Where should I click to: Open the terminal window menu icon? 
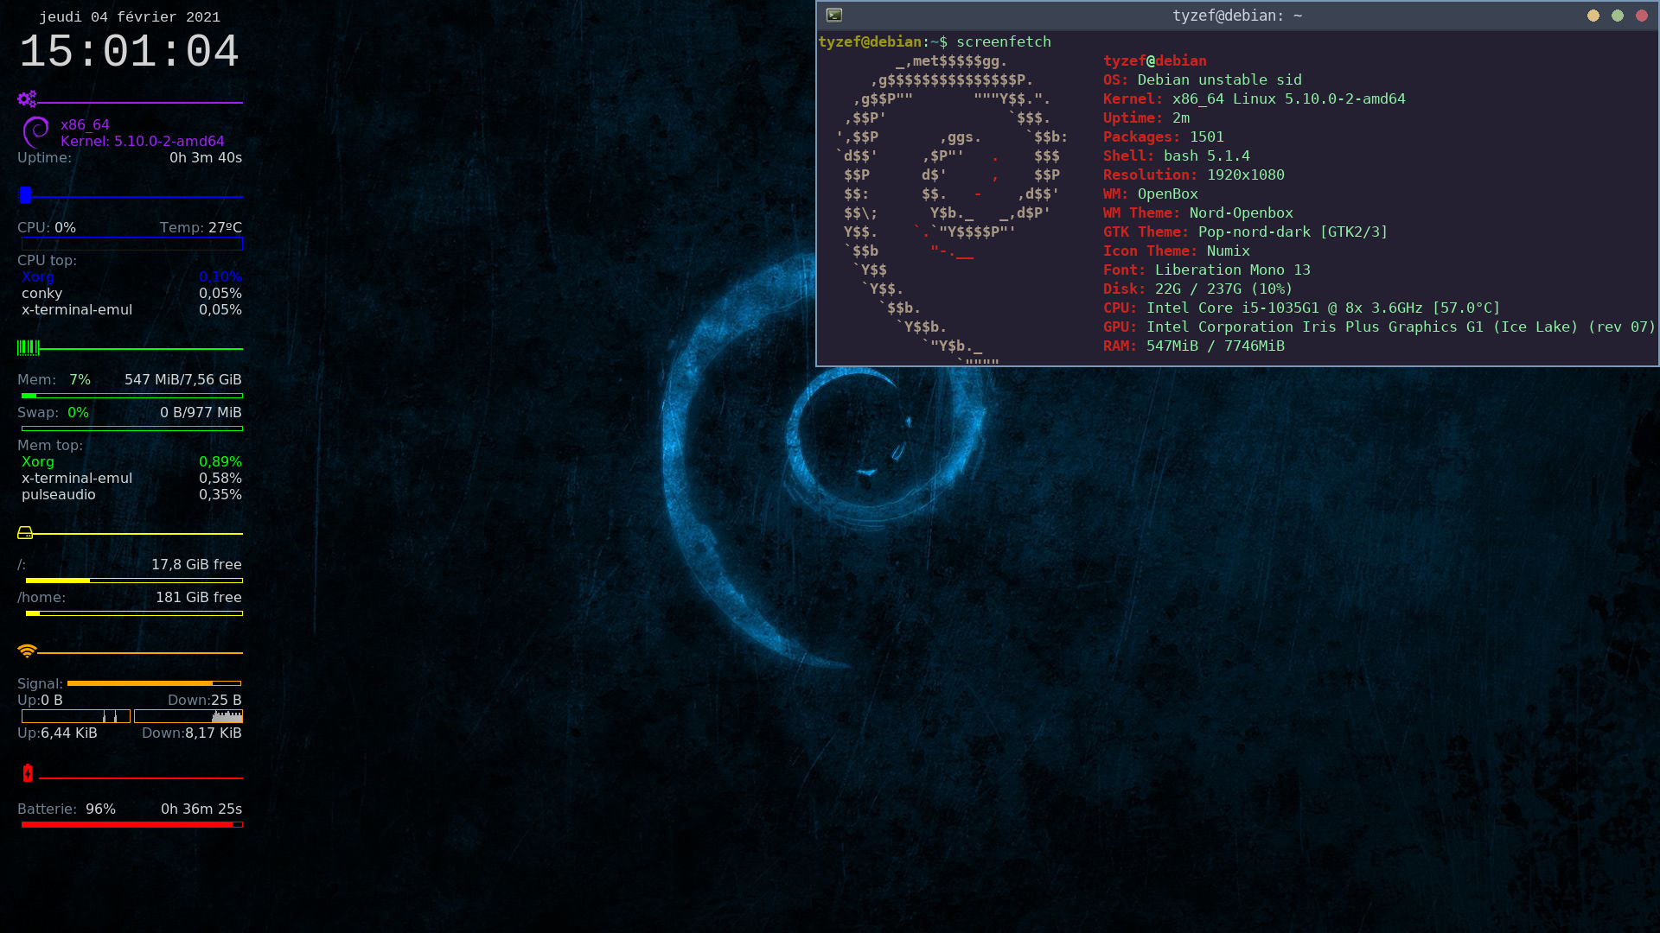(833, 16)
